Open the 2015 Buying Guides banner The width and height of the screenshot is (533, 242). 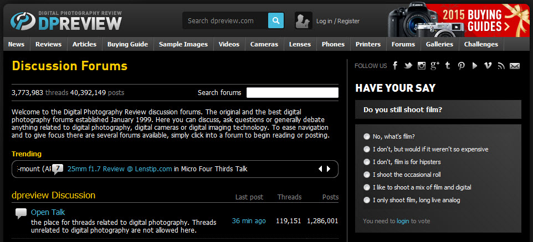(459, 20)
